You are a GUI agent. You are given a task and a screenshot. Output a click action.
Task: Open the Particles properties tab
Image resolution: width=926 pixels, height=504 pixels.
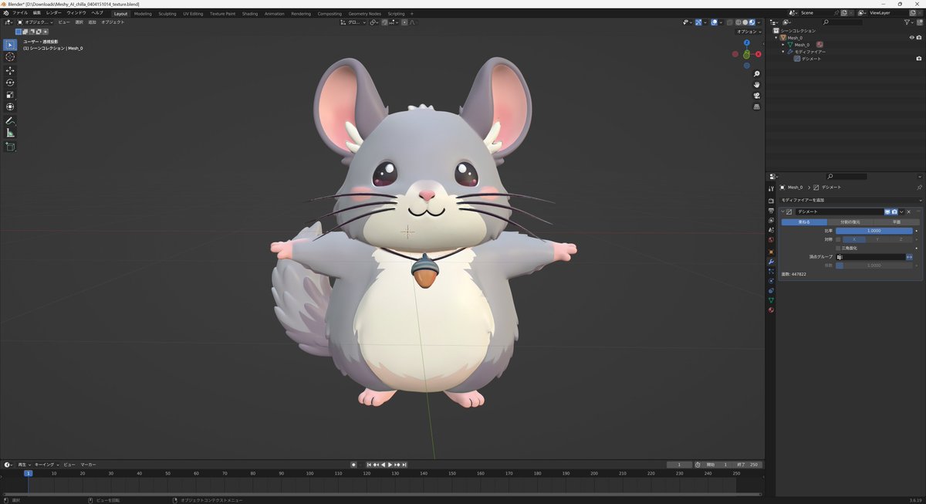click(x=771, y=271)
